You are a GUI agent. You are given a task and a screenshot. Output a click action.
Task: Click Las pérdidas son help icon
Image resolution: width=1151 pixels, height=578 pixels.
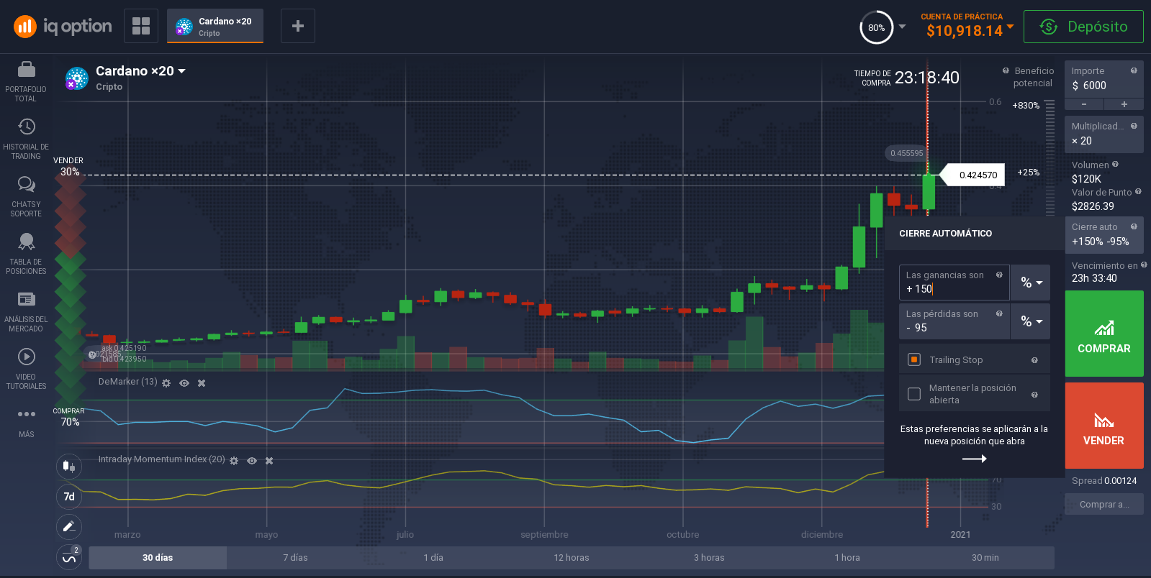(x=999, y=313)
